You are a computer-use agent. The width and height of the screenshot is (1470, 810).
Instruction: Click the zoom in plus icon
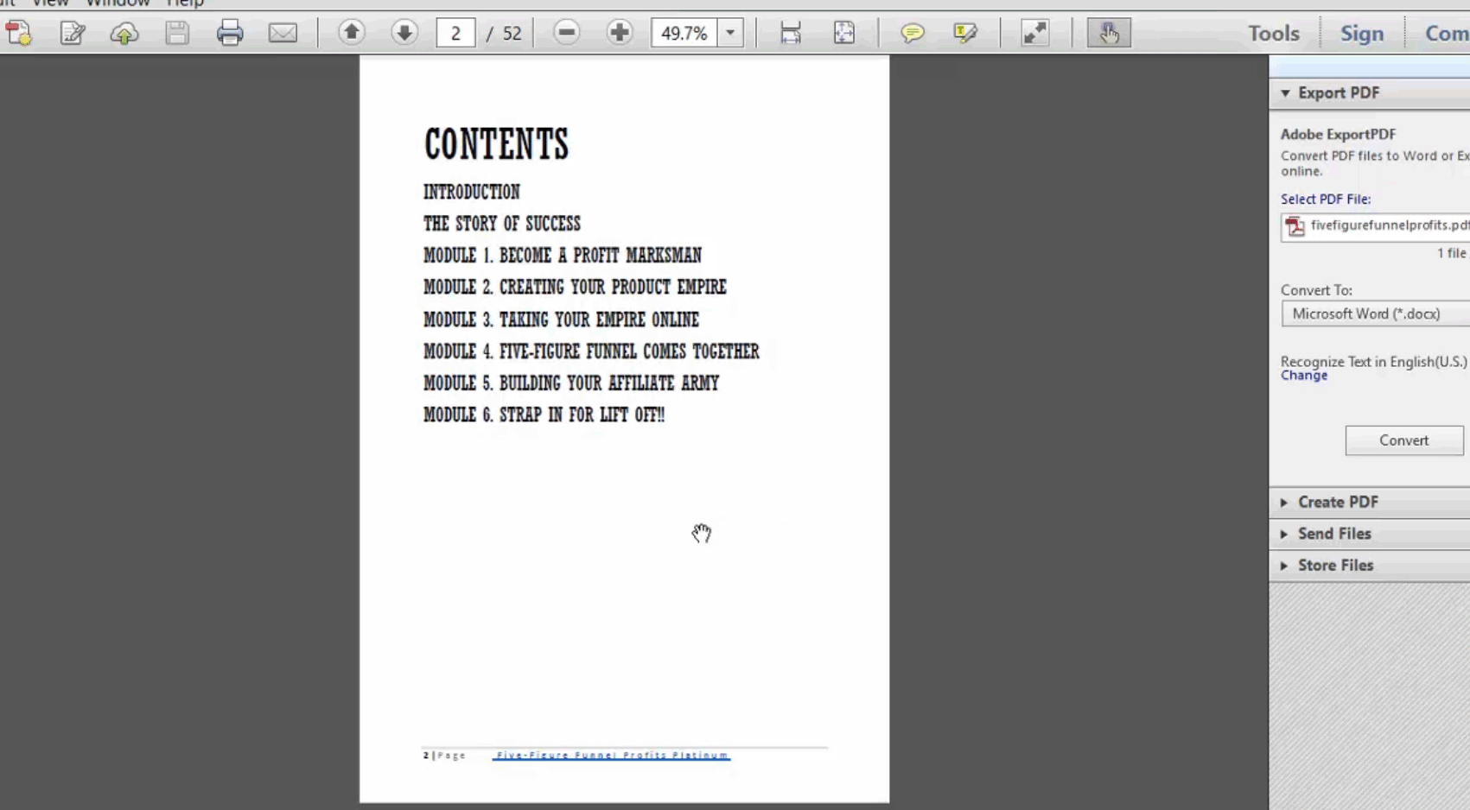[x=619, y=33]
